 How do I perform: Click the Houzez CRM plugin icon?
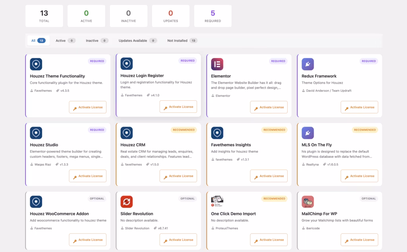[x=127, y=133]
